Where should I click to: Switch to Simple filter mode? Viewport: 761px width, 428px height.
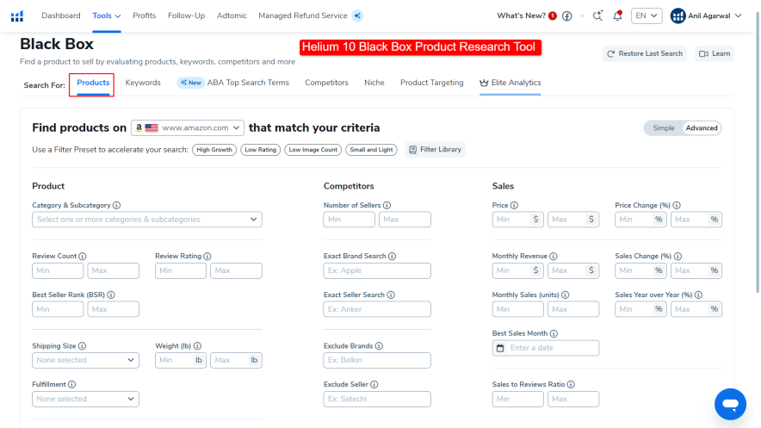click(664, 128)
